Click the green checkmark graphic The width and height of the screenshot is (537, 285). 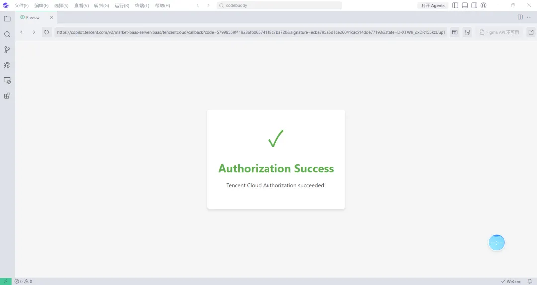[276, 138]
